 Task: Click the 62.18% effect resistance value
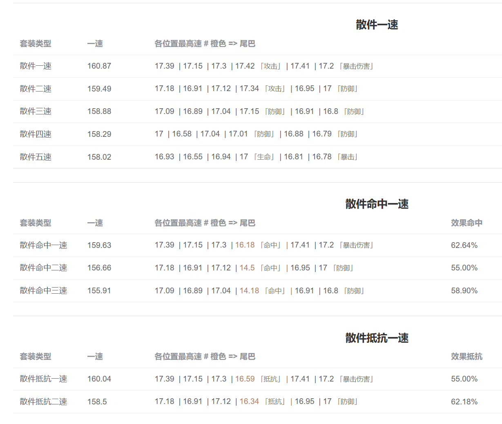[x=464, y=402]
